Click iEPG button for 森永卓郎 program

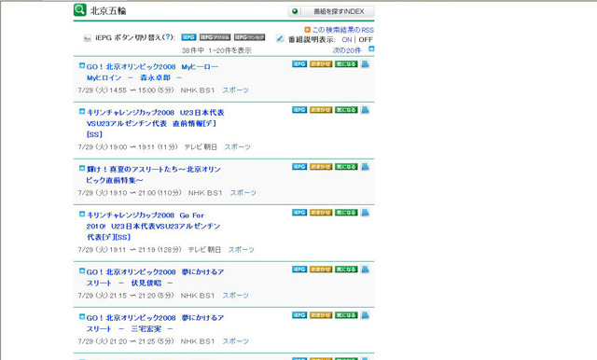coord(299,64)
